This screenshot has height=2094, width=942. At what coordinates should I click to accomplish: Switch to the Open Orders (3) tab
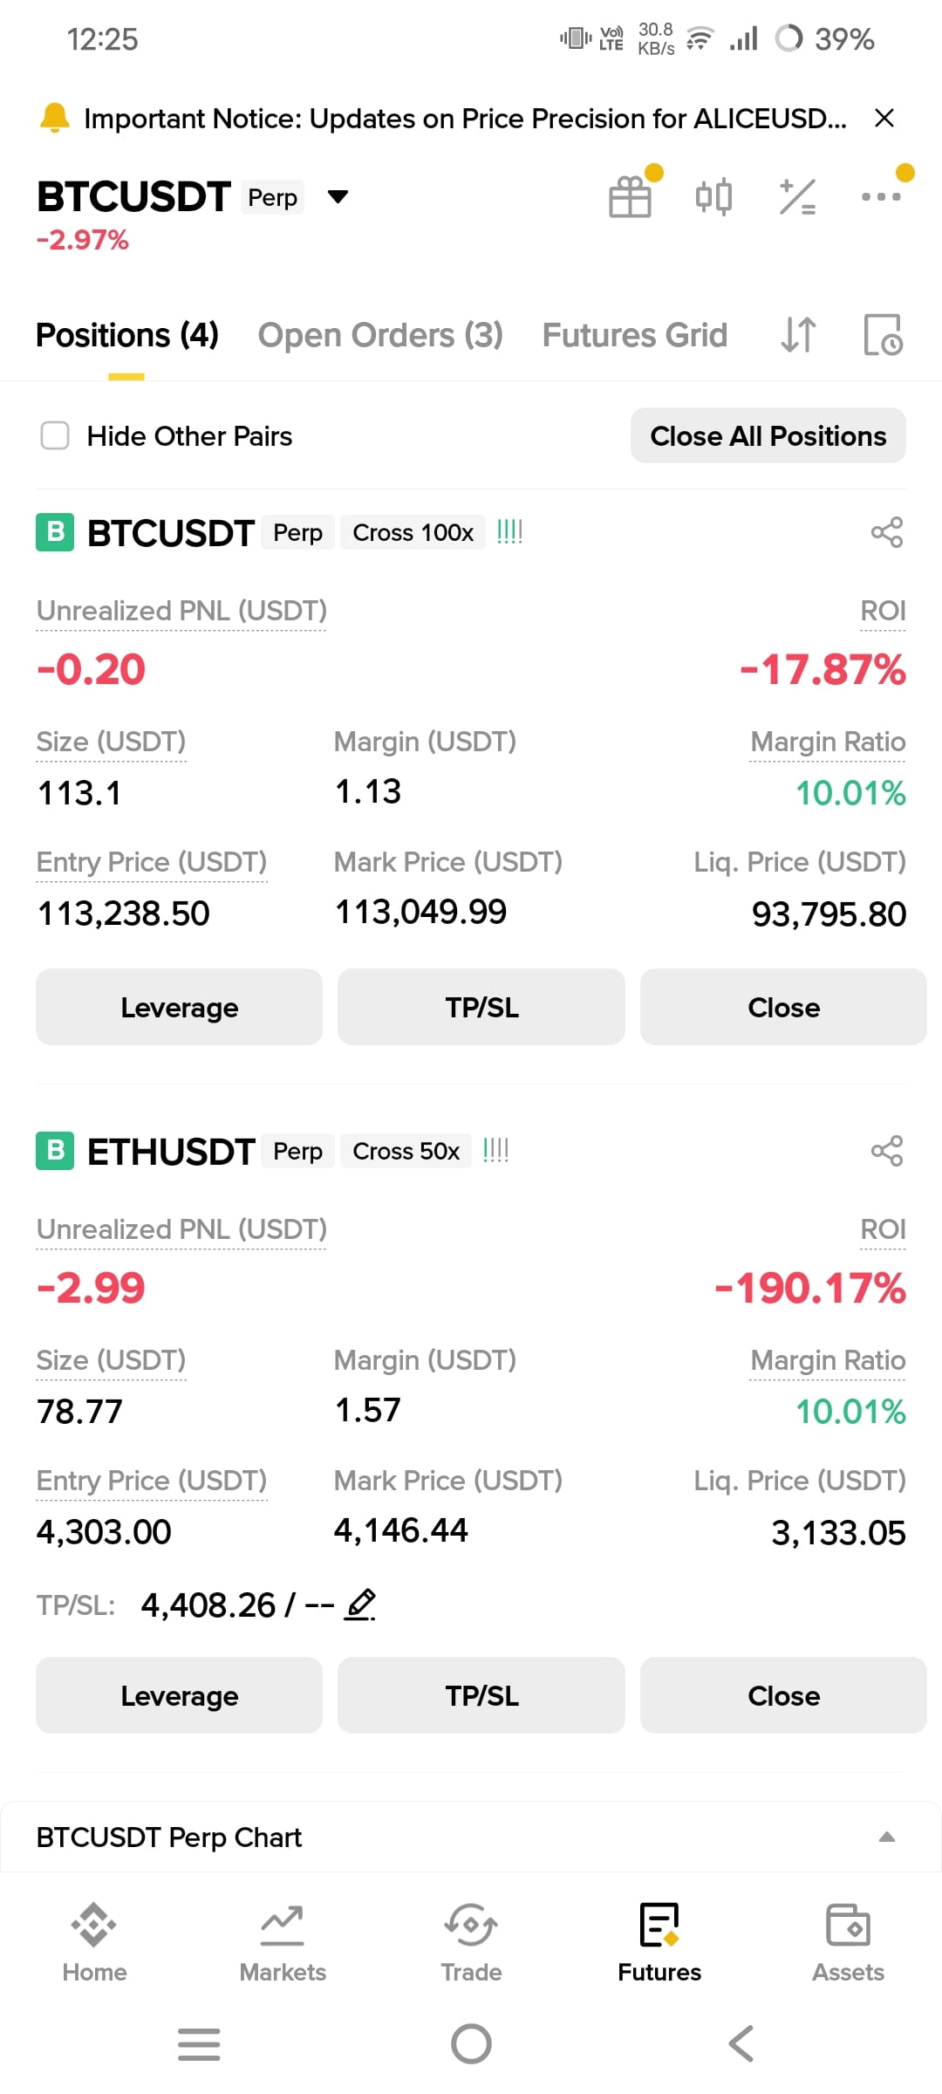point(380,335)
